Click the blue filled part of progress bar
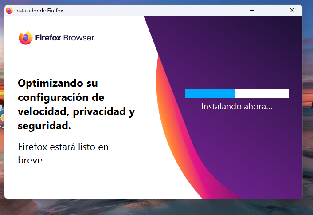This screenshot has width=313, height=215. 209,94
